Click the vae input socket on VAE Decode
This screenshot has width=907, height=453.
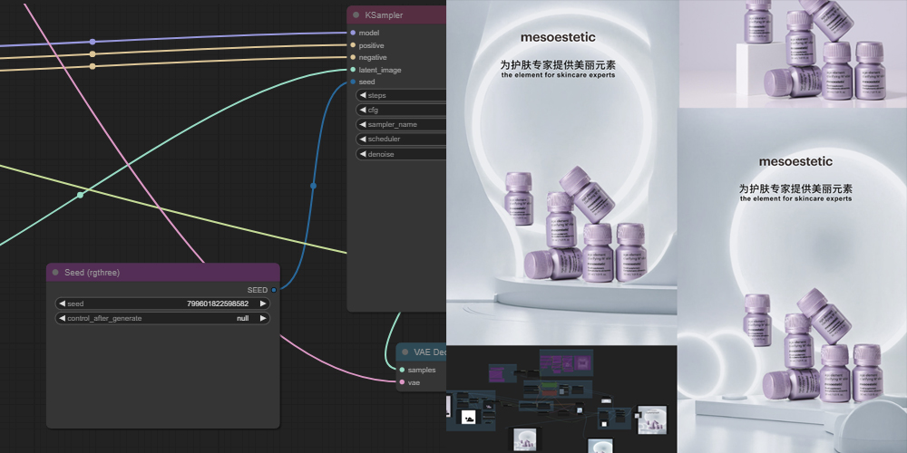pyautogui.click(x=402, y=382)
